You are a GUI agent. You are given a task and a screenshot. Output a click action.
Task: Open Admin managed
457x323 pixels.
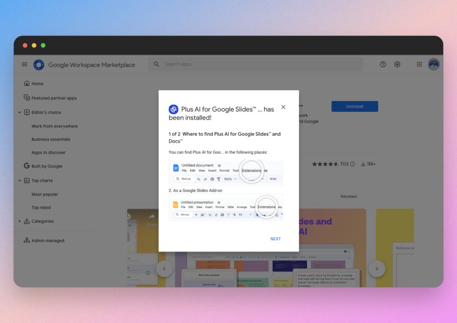tap(48, 241)
